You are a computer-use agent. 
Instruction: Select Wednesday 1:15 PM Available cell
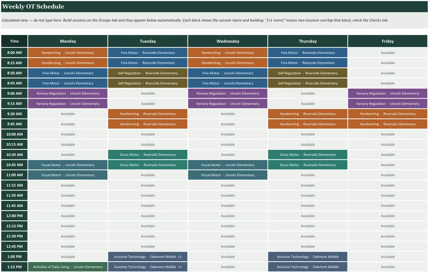tap(228, 267)
